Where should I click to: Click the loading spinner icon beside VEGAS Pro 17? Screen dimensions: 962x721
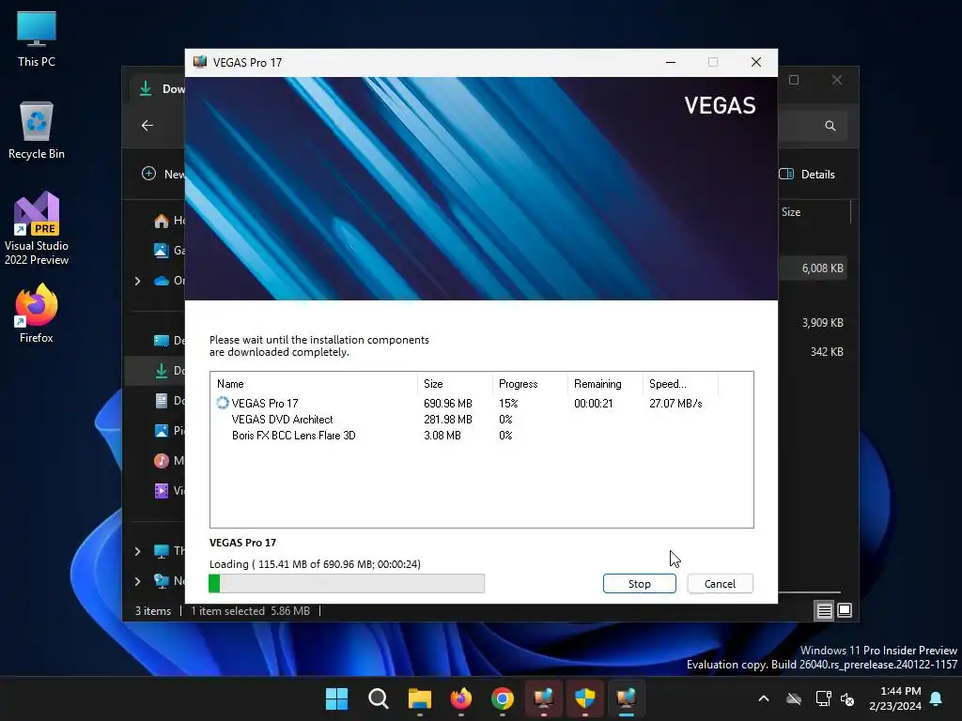coord(222,403)
